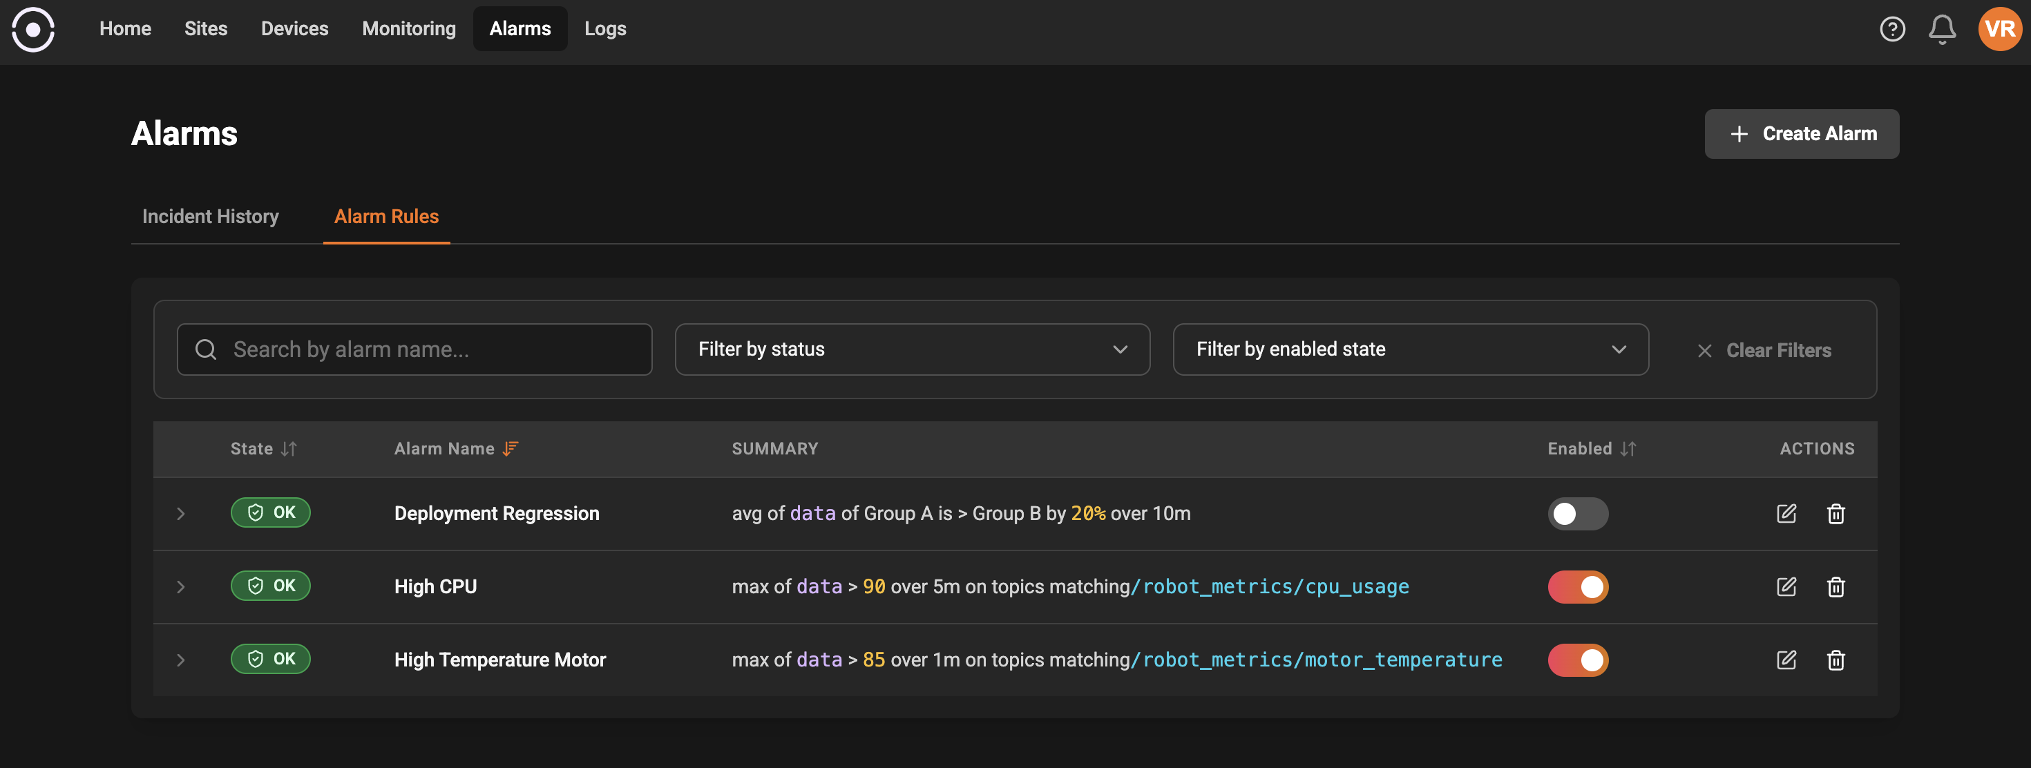The height and width of the screenshot is (768, 2031).
Task: Edit the Deployment Regression alarm
Action: pos(1786,513)
